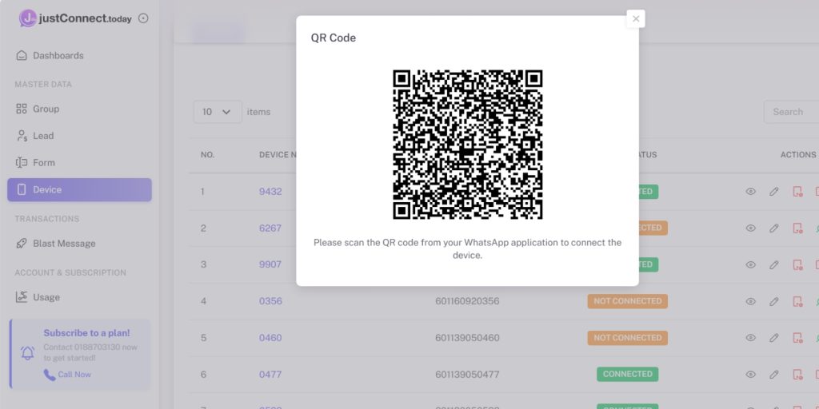View device 0356 with eye icon
819x409 pixels.
(x=750, y=301)
